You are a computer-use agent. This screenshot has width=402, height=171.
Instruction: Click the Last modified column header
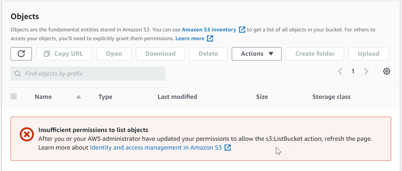[177, 97]
